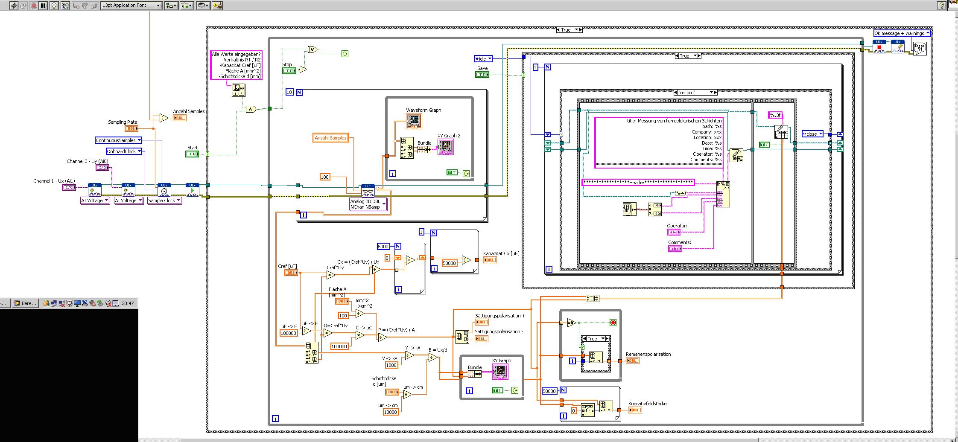Image resolution: width=958 pixels, height=442 pixels.
Task: Open the Align Objects dropdown
Action: pos(171,6)
